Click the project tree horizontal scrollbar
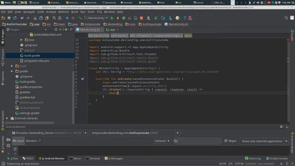Image resolution: width=295 pixels, height=166 pixels. pos(30,123)
